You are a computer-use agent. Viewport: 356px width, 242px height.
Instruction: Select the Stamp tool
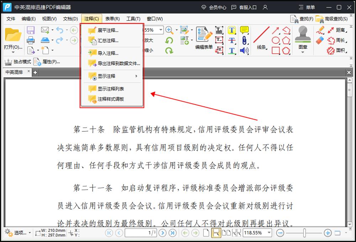click(303, 36)
